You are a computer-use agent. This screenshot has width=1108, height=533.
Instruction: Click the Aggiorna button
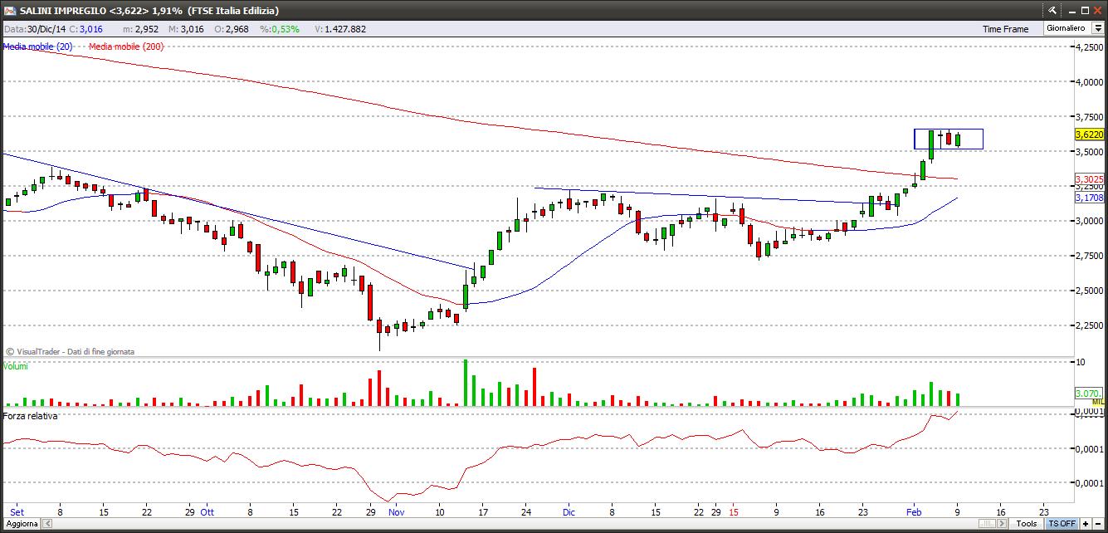pos(20,524)
